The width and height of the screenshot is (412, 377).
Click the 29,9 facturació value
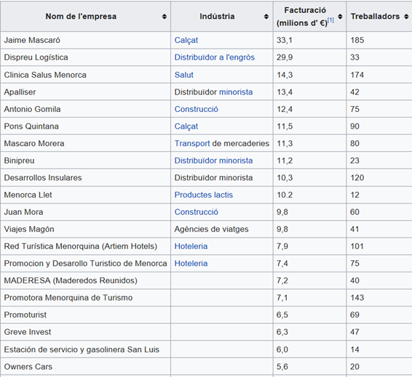[x=285, y=57]
